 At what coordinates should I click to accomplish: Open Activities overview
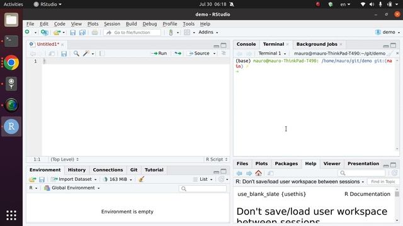point(13,4)
